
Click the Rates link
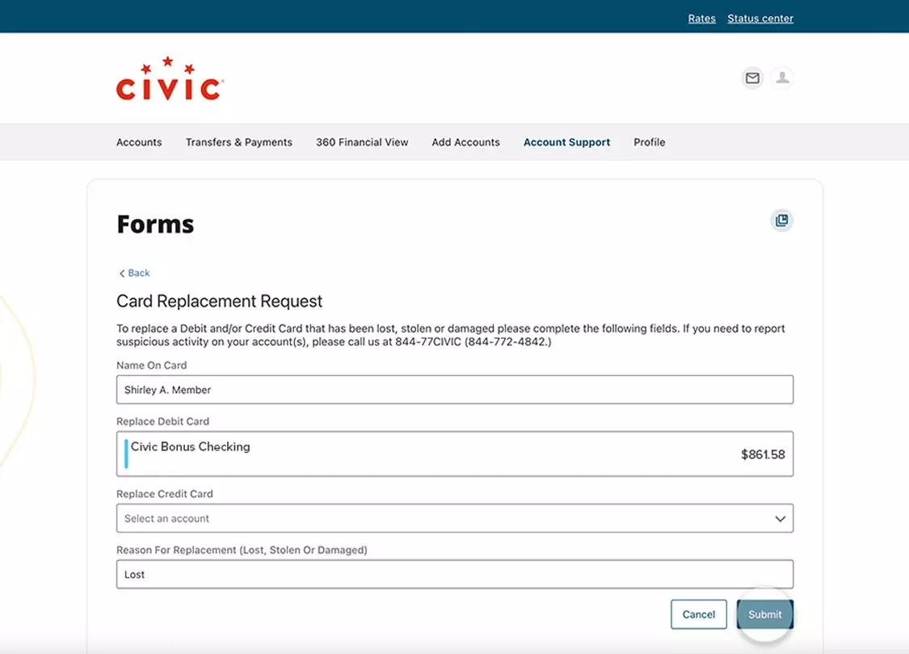[701, 19]
